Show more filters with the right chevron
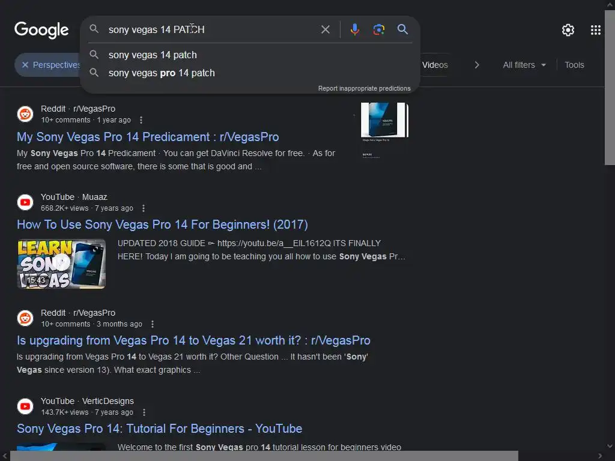This screenshot has width=615, height=461. (x=476, y=65)
